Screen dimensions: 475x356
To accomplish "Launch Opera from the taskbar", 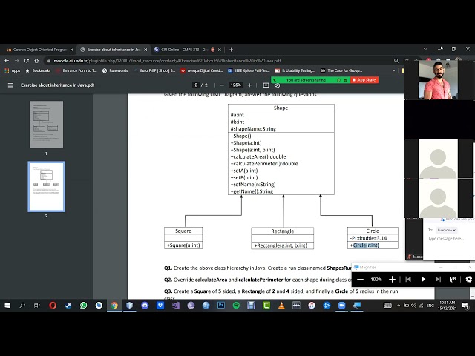I will click(53, 306).
